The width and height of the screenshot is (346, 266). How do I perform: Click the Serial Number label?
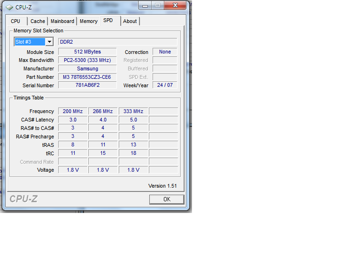(x=38, y=85)
